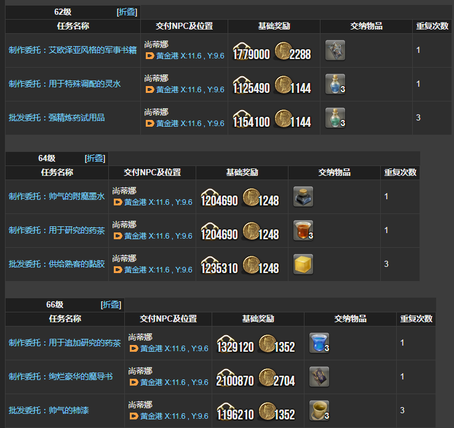Click 重复次数 header in the 64级 table
Screen dimensions: 454x428
400,173
